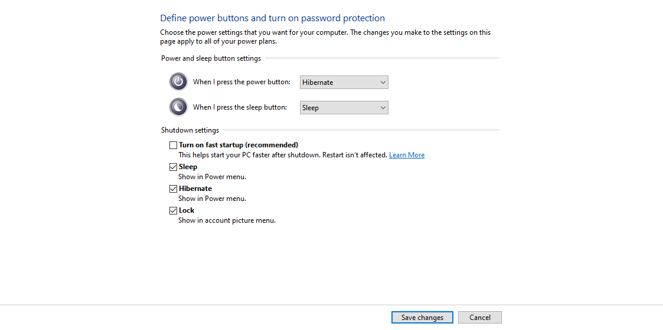Uncheck the Hibernate power menu checkbox
The image size is (663, 330).
(x=173, y=189)
